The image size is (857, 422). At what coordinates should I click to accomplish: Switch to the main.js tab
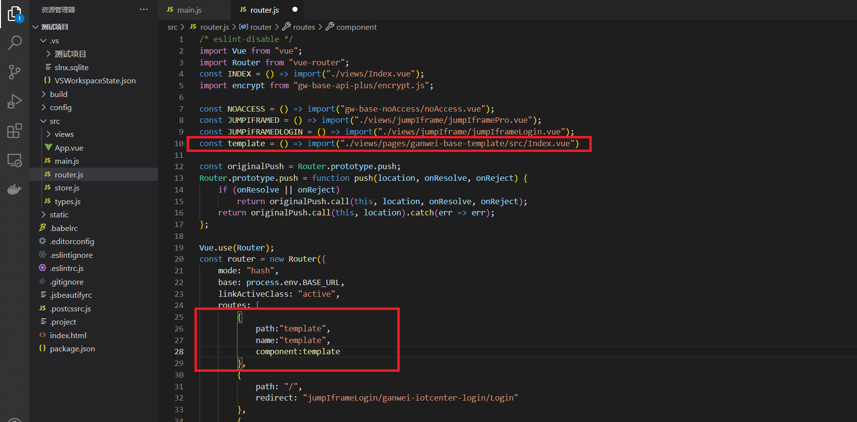point(189,10)
